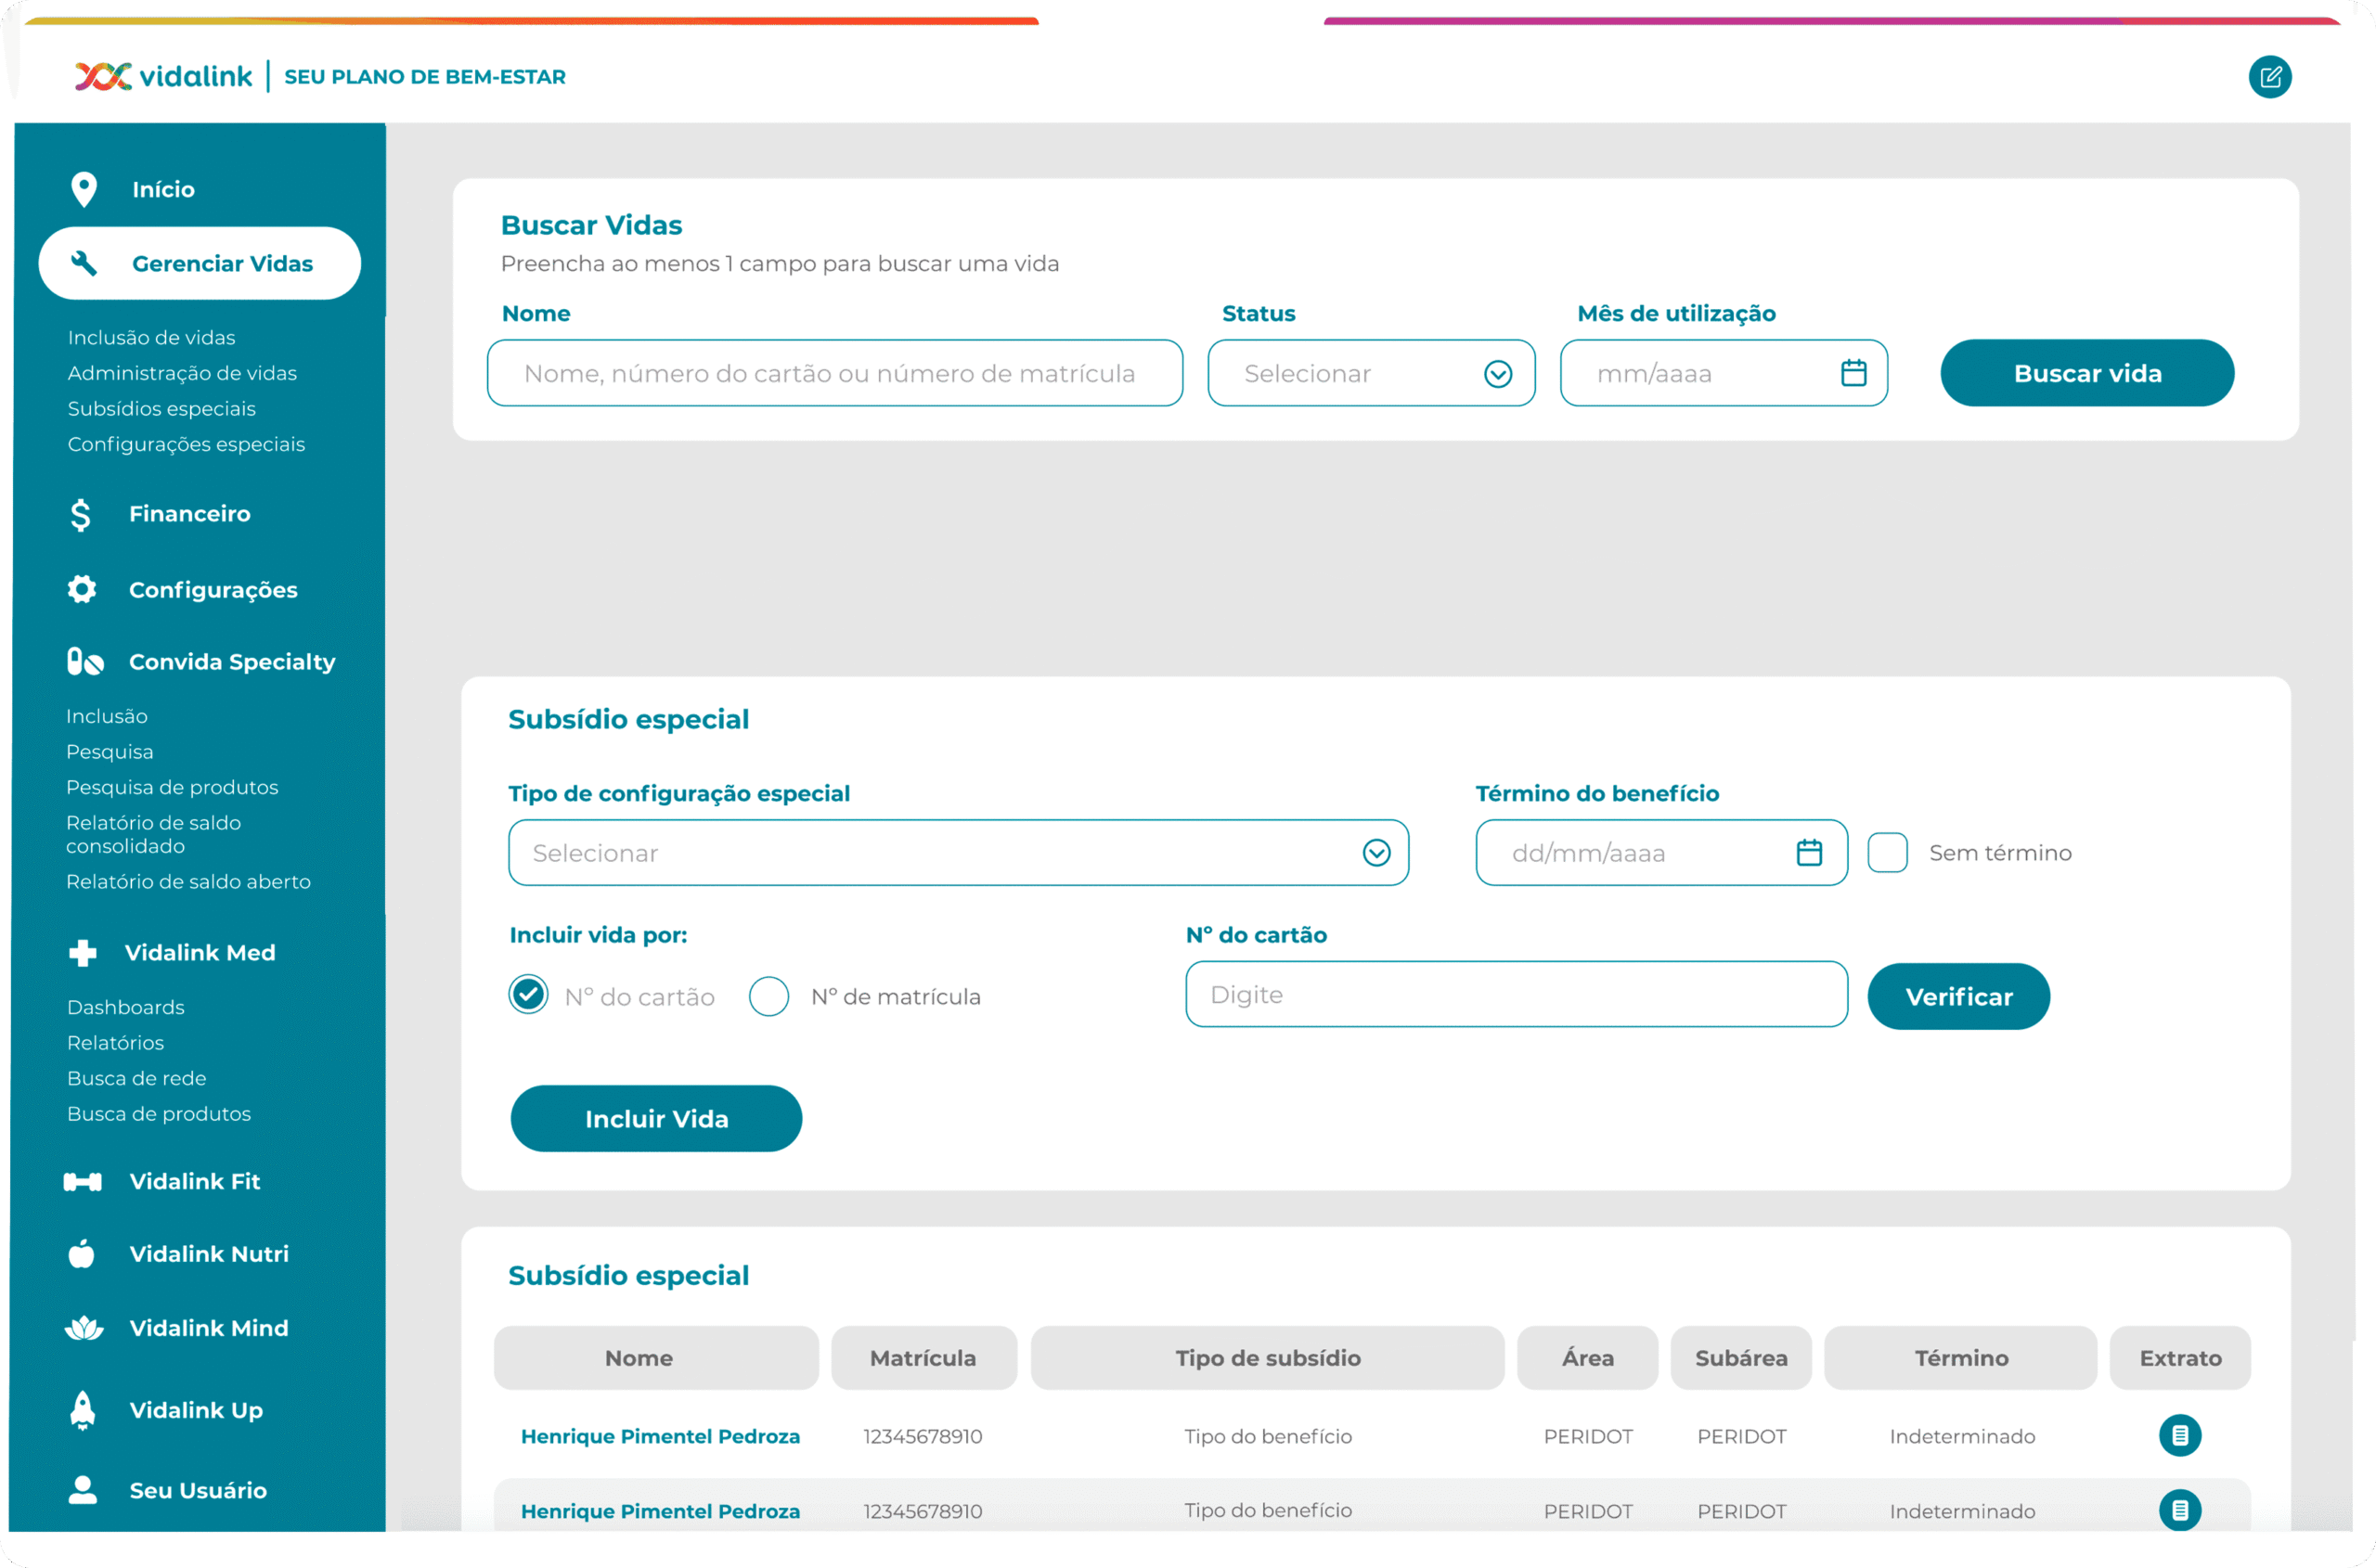Click the Vidalink Mind lotus icon
This screenshot has width=2376, height=1568.
83,1328
